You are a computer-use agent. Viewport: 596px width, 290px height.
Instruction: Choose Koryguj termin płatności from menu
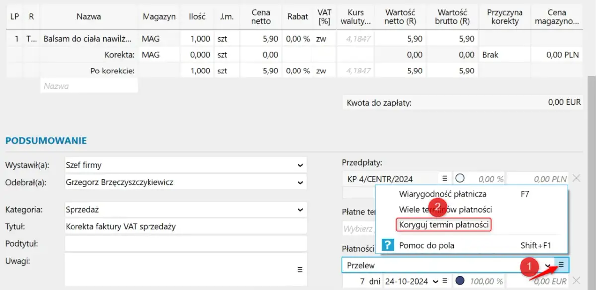pos(444,225)
